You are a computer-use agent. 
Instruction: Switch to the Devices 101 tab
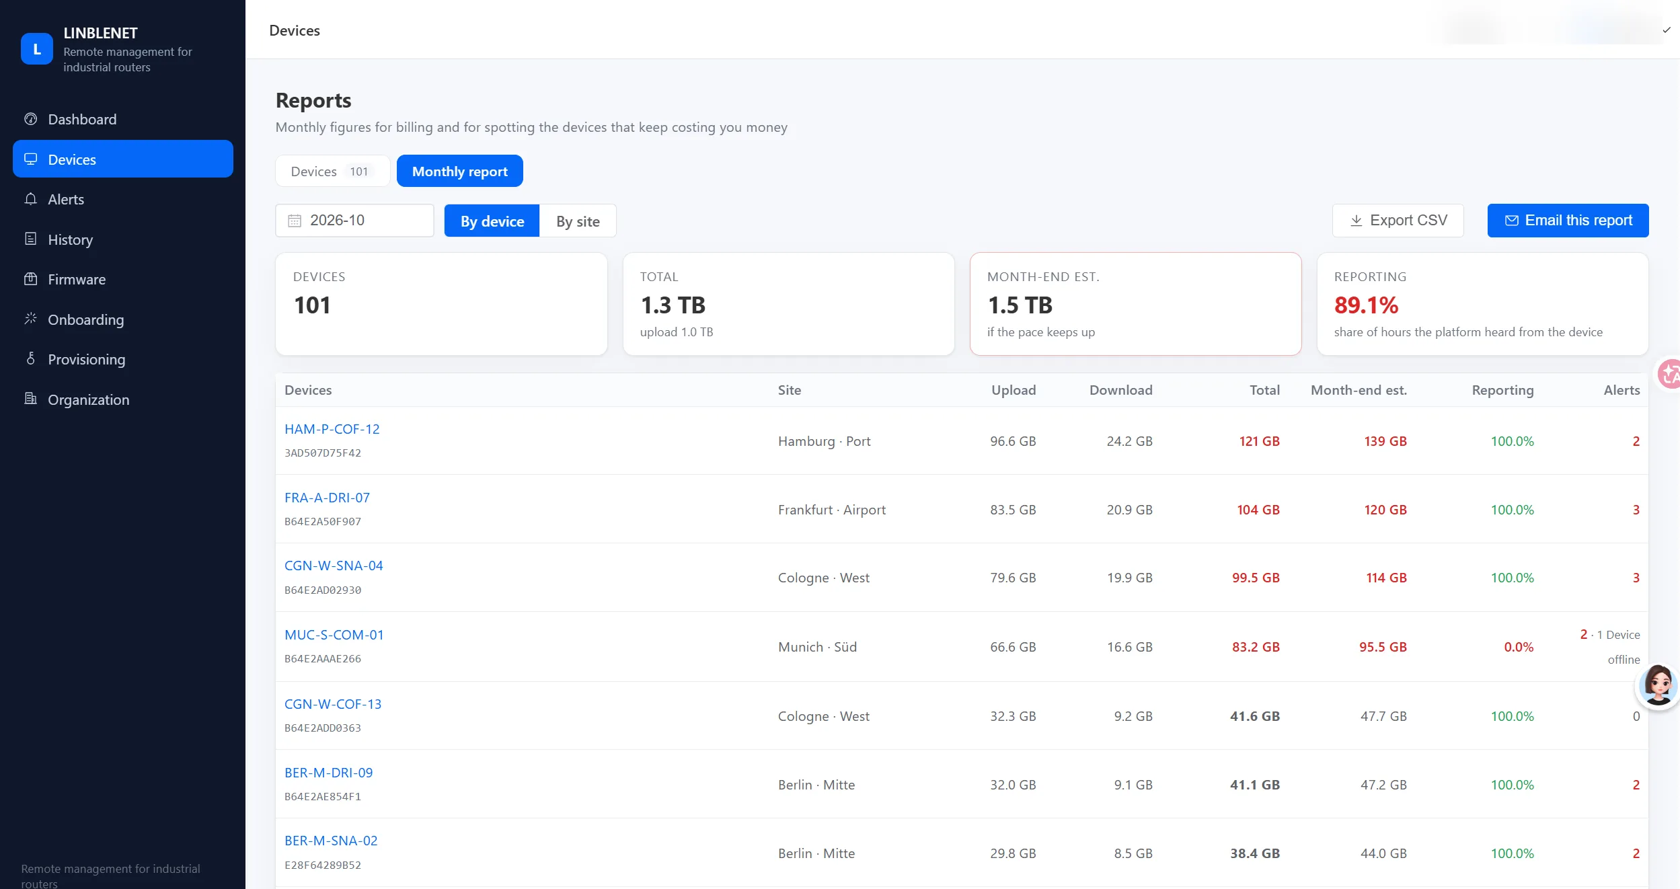(x=332, y=171)
